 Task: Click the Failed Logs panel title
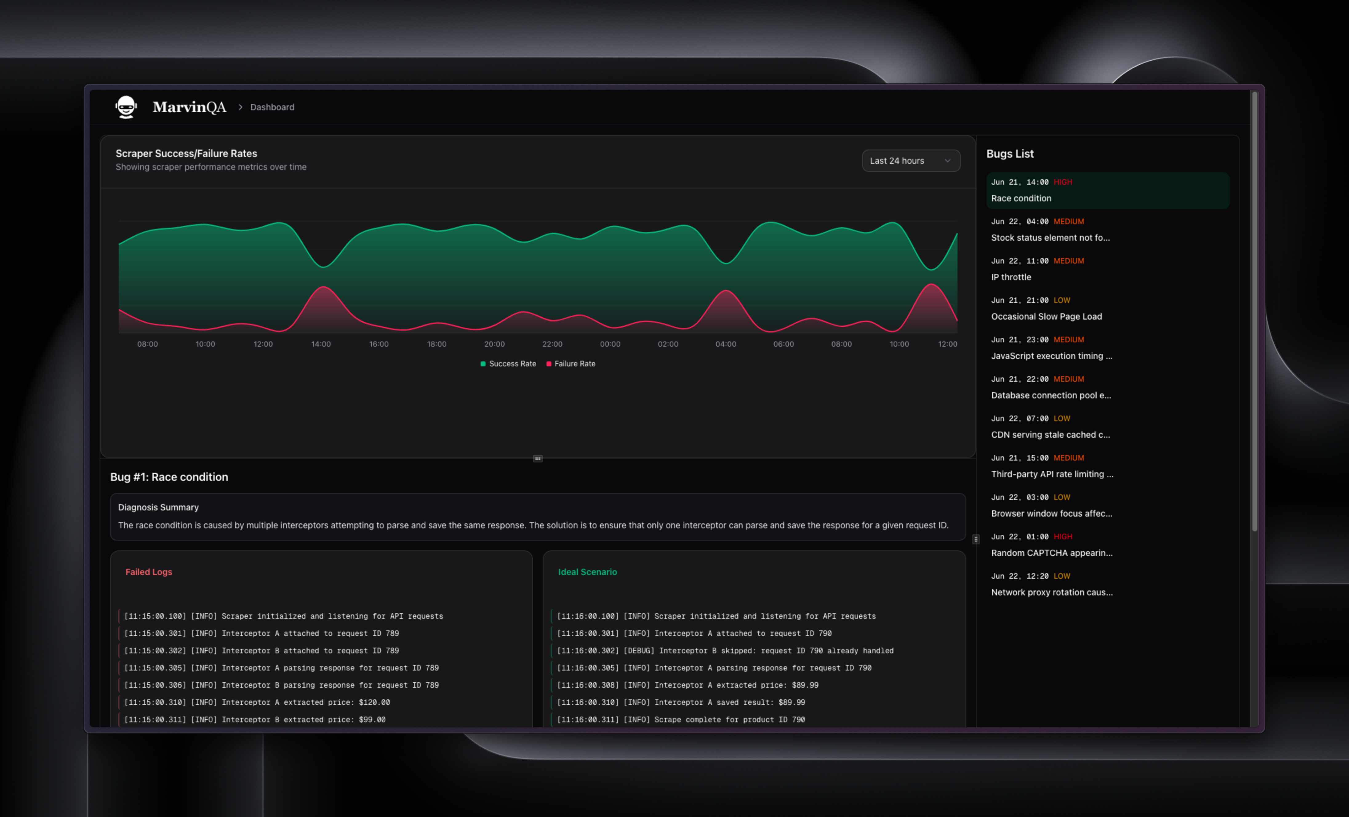[x=149, y=572]
